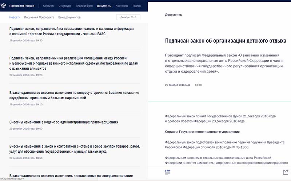This screenshot has width=291, height=181.
Task: Open news about changes to Administrative Offences Code
Action: [x=64, y=122]
